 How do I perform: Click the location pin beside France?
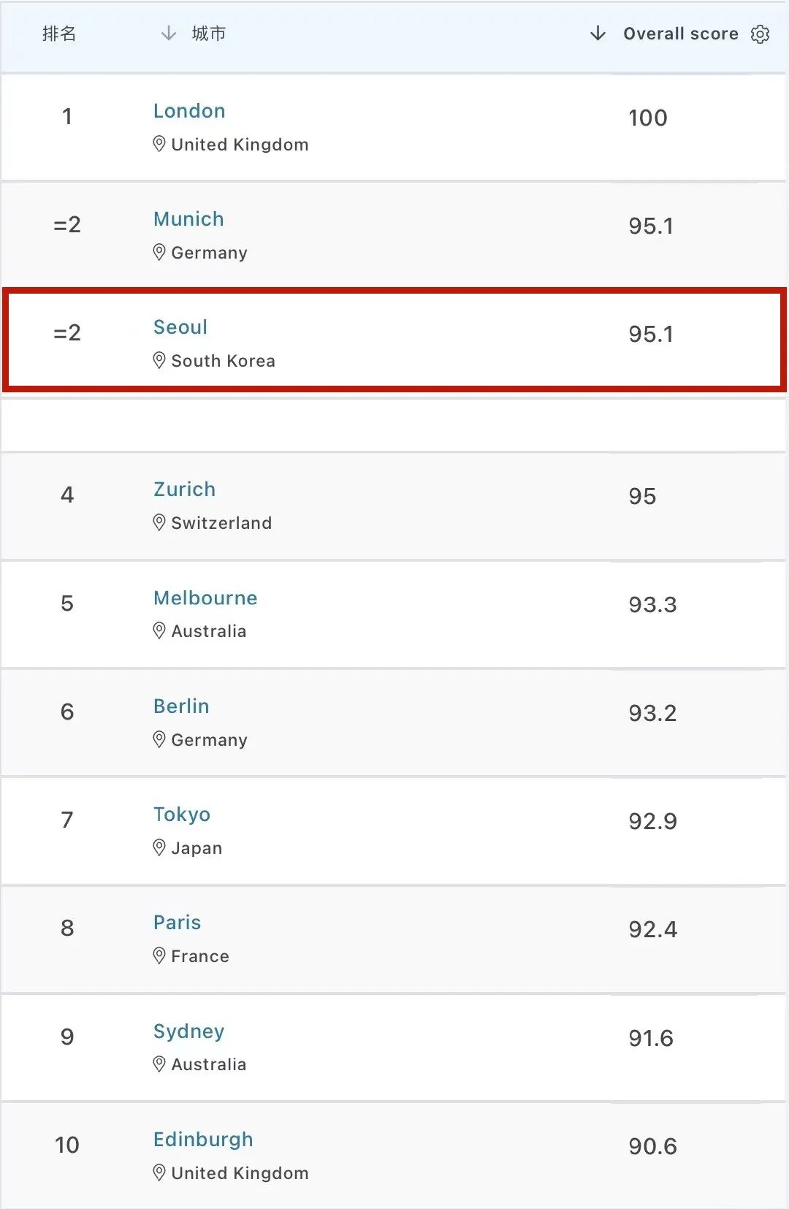point(159,956)
